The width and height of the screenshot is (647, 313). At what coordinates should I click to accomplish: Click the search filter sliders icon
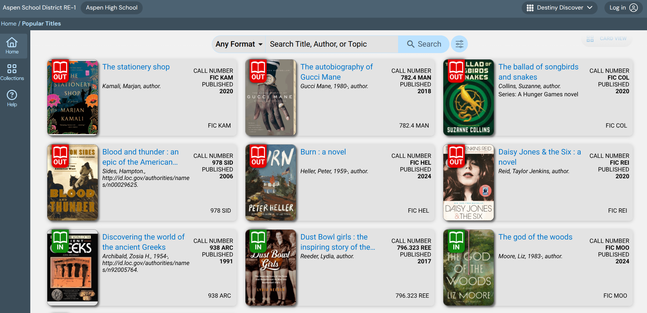[459, 44]
